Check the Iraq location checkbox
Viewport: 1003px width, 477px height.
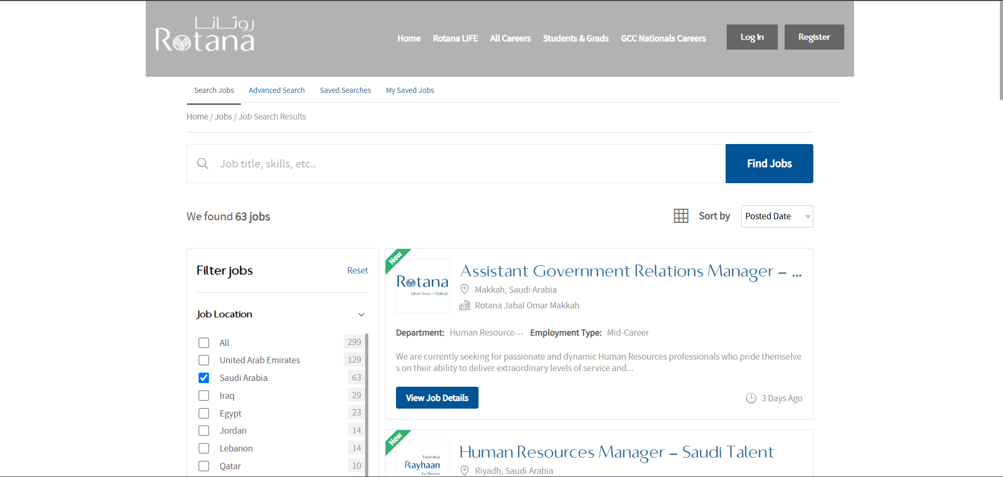pos(204,396)
